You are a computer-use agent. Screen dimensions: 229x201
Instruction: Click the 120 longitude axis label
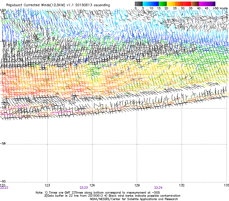2,185
